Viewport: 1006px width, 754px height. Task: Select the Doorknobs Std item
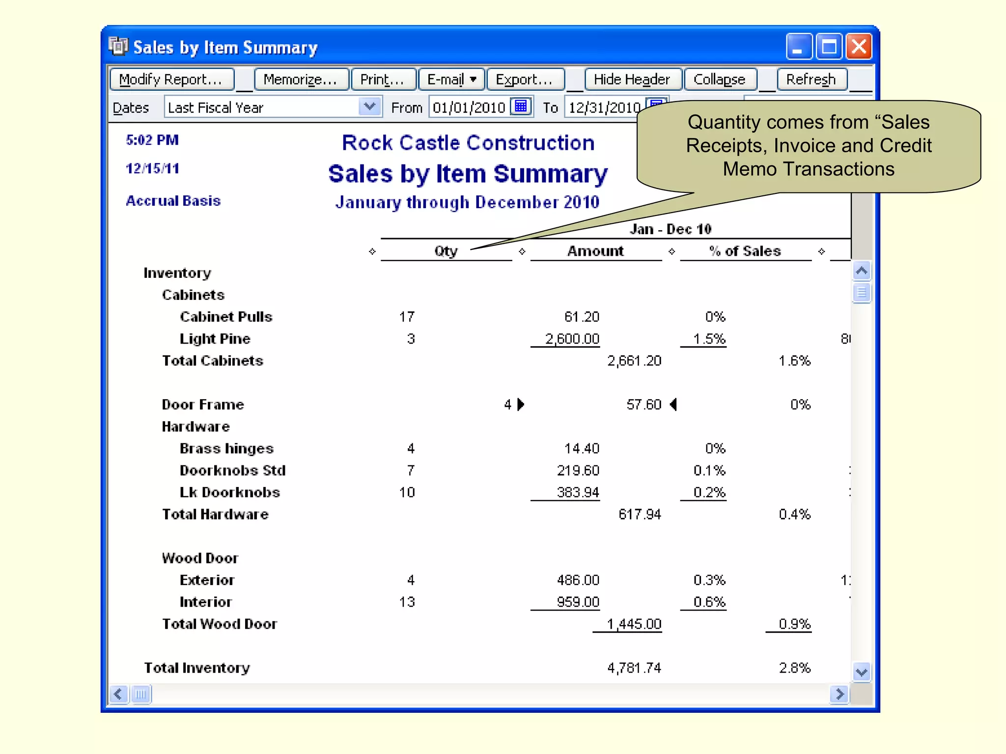pyautogui.click(x=232, y=470)
